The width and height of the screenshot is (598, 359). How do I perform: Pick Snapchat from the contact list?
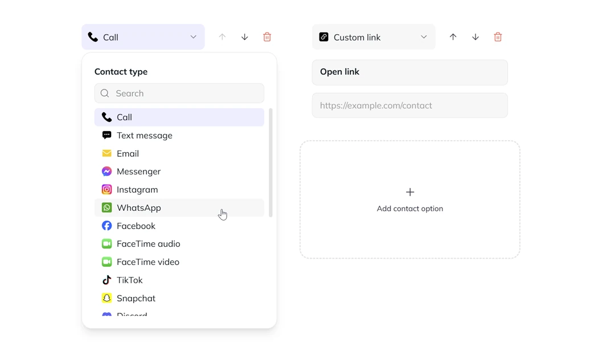coord(179,298)
